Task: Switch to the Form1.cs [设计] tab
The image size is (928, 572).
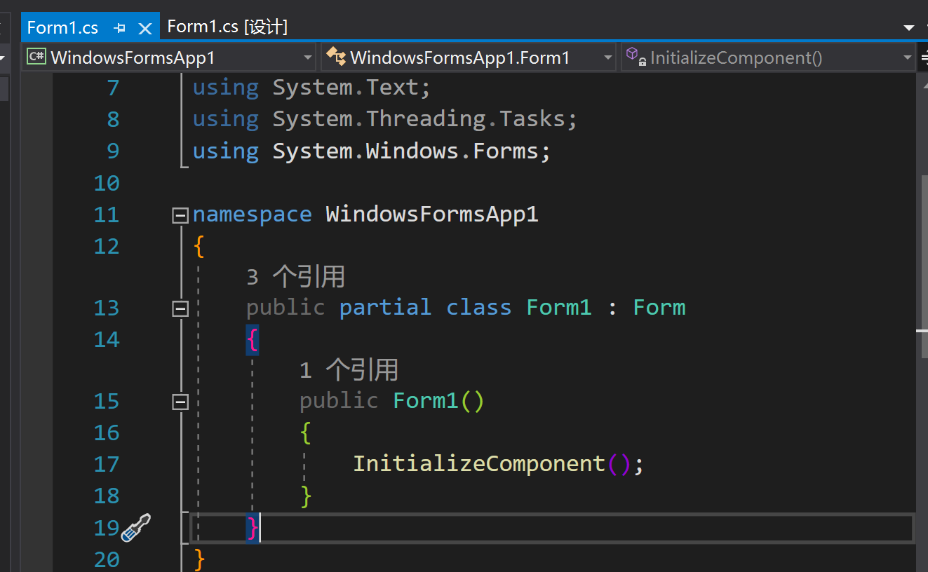Action: 227,27
